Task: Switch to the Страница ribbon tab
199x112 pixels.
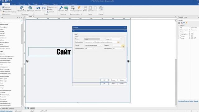Action: point(22,4)
